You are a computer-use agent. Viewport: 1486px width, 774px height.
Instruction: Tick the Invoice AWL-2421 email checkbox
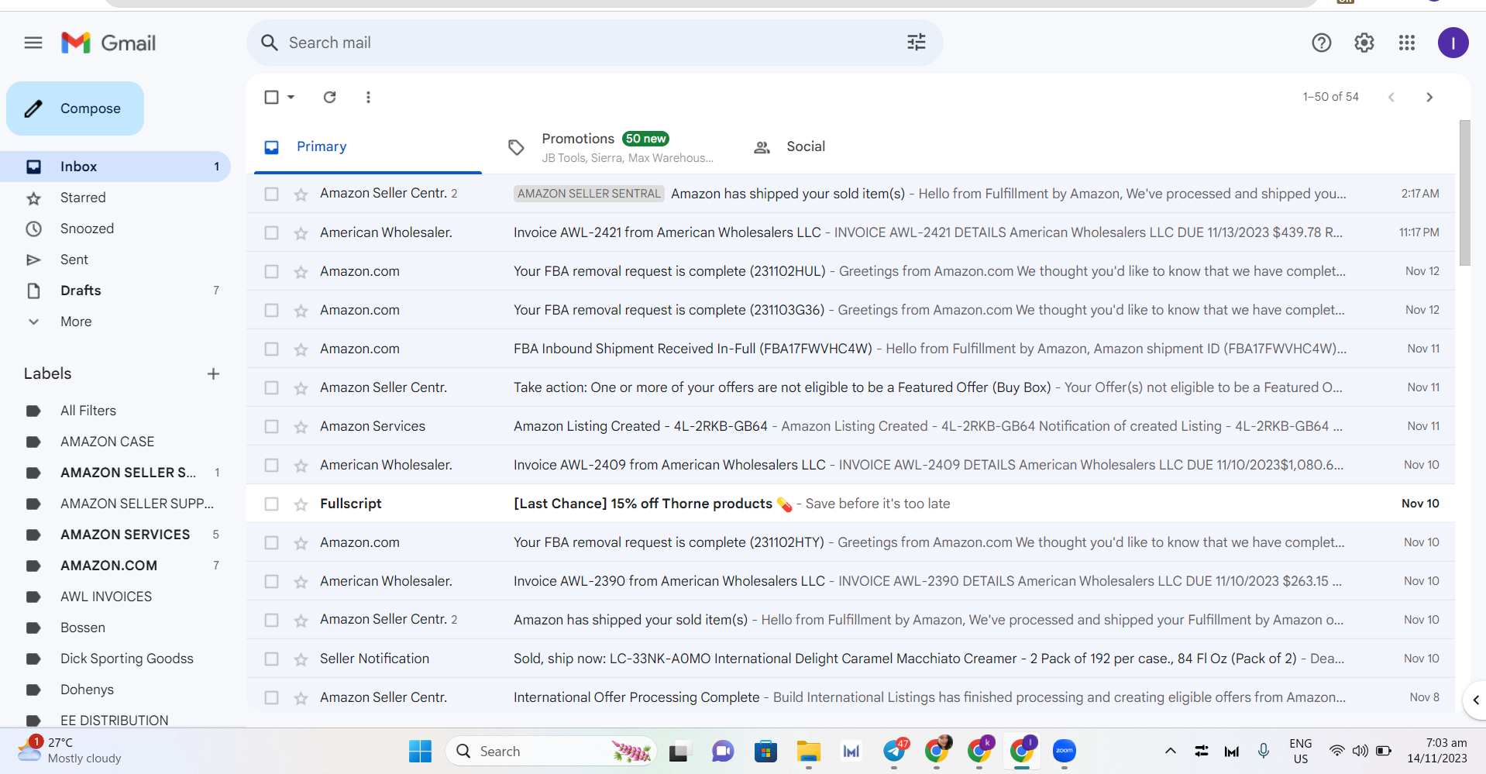(271, 232)
